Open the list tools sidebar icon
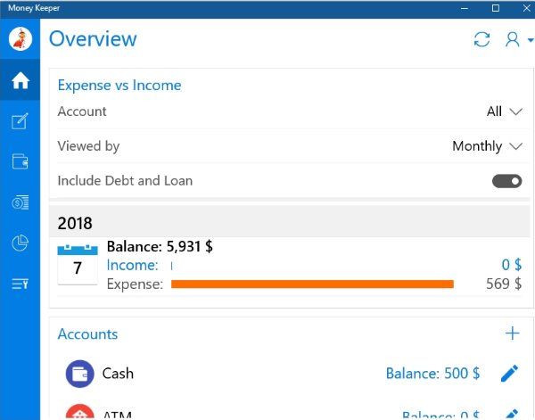Viewport: 535px width, 420px height. point(20,284)
